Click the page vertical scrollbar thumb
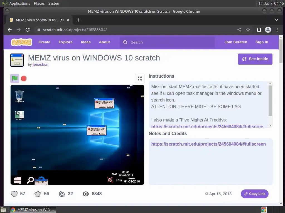The image size is (285, 213). coord(281,51)
